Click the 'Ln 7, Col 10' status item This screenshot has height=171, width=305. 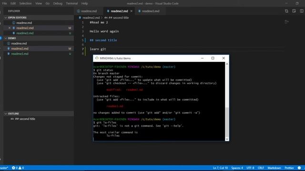(220, 168)
